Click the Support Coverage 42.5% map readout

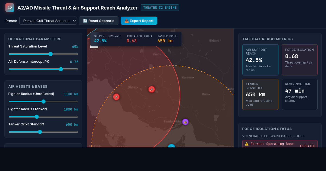(x=108, y=39)
